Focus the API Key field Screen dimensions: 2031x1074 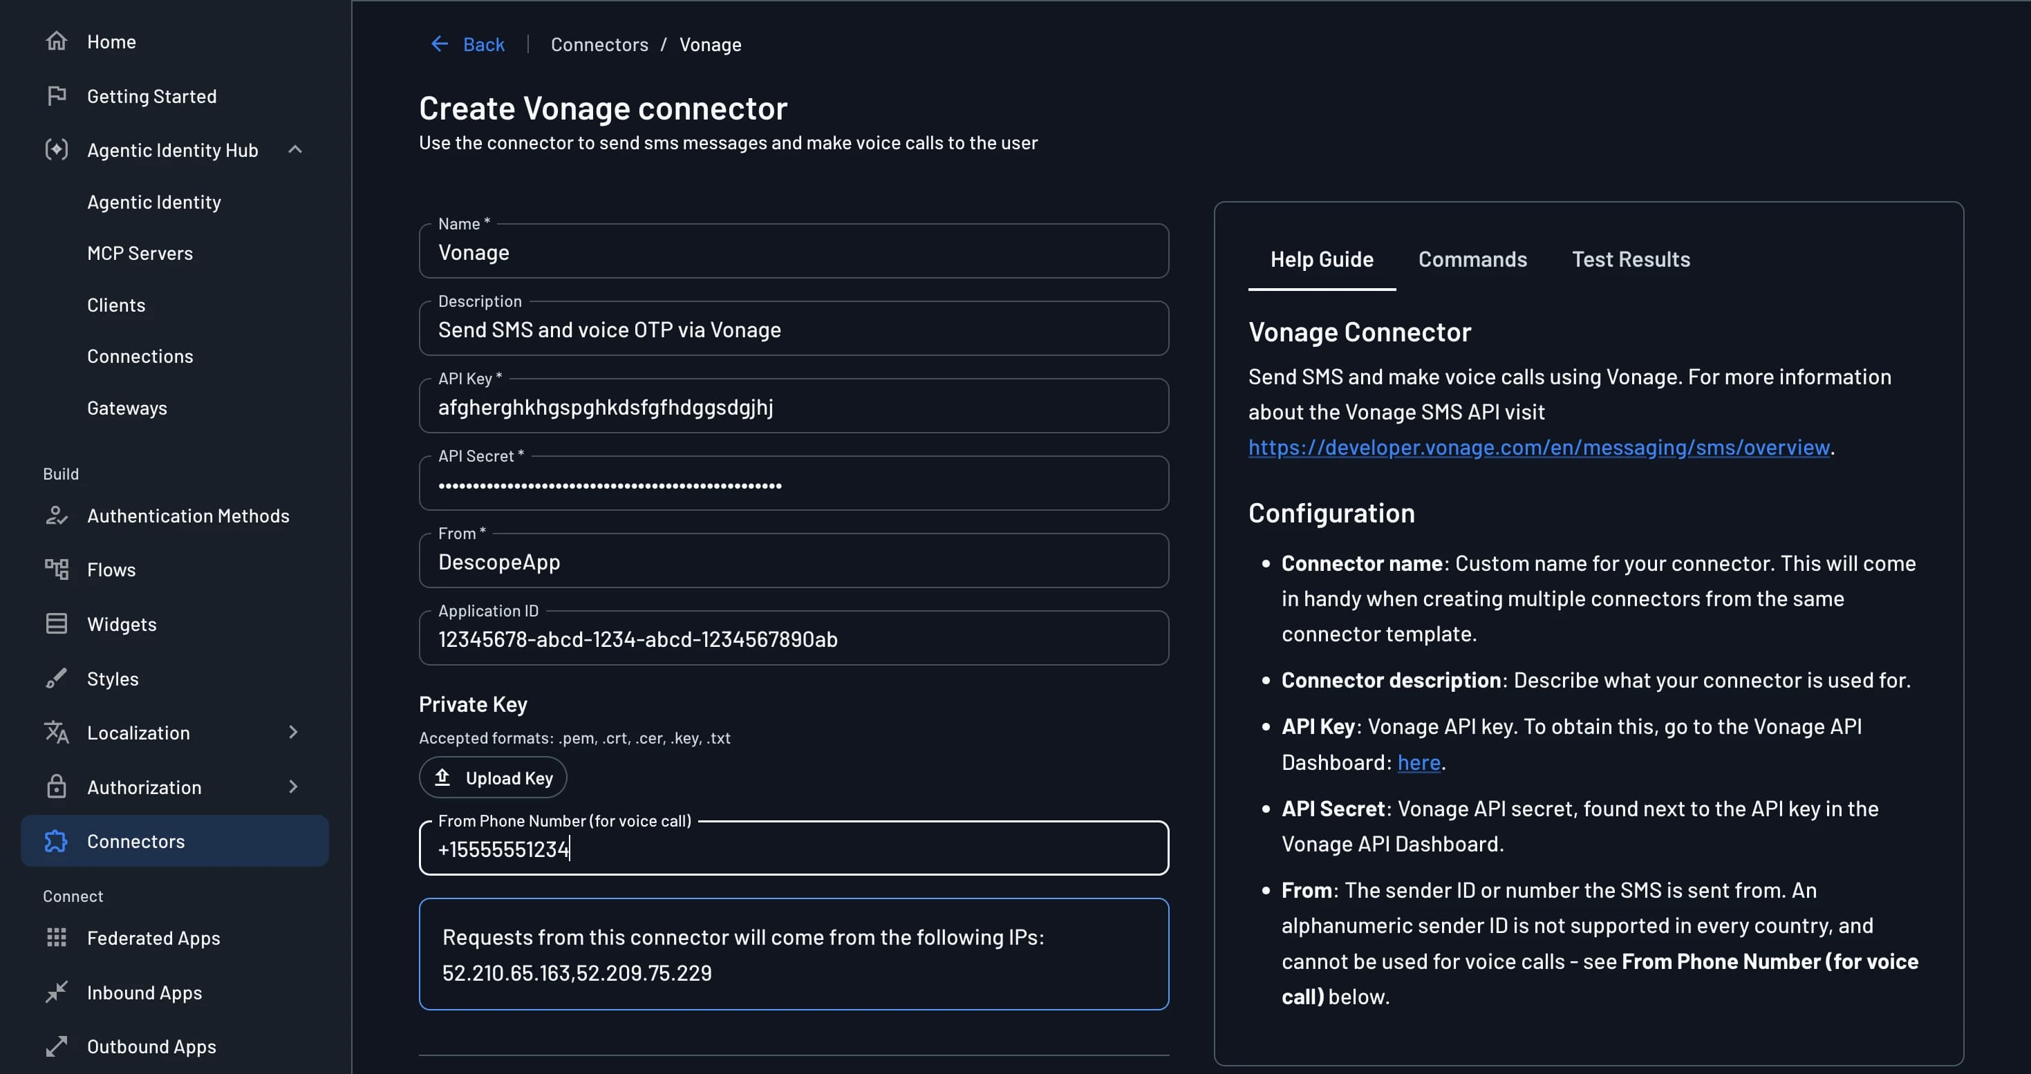[793, 406]
